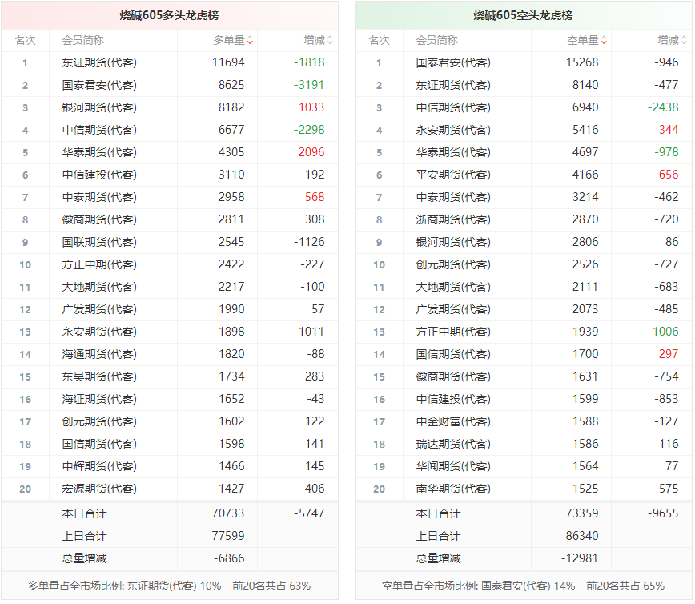
Task: Select 中泰期货(代客) in long table row 7
Action: (x=99, y=197)
